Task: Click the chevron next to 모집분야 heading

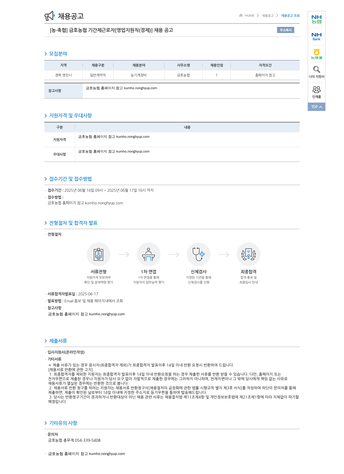Action: pyautogui.click(x=46, y=54)
